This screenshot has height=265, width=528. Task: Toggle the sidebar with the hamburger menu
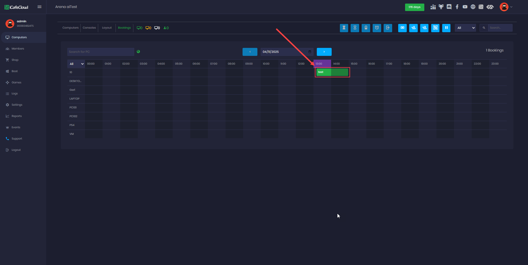(40, 7)
